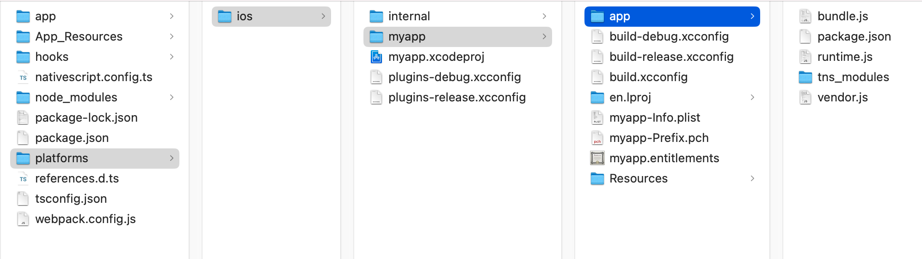Click the vendor.js file icon
Screen dimensions: 922x259
pos(805,98)
